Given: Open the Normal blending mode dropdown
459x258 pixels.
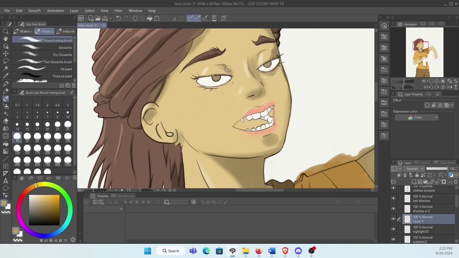Looking at the screenshot, I should (x=415, y=169).
